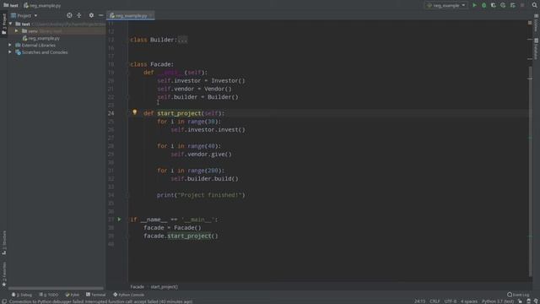540x304 pixels.
Task: Click the Python 3.7 interpreter selector
Action: [x=497, y=301]
